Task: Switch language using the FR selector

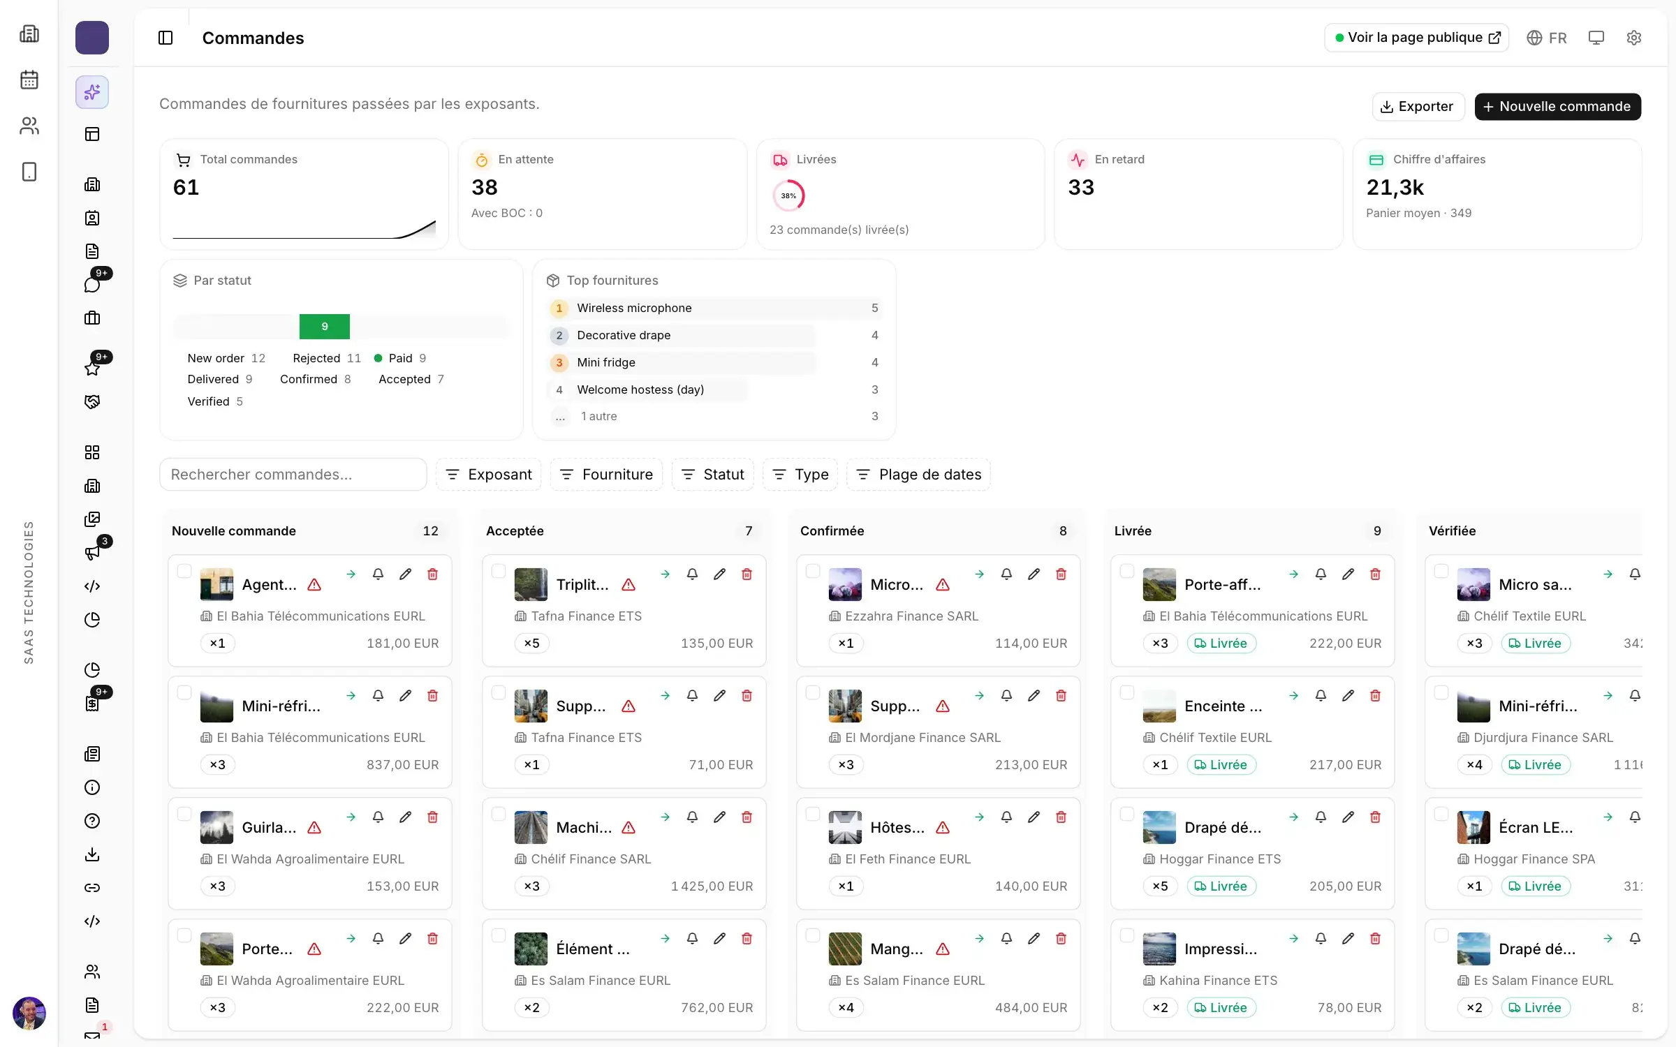Action: [1547, 38]
